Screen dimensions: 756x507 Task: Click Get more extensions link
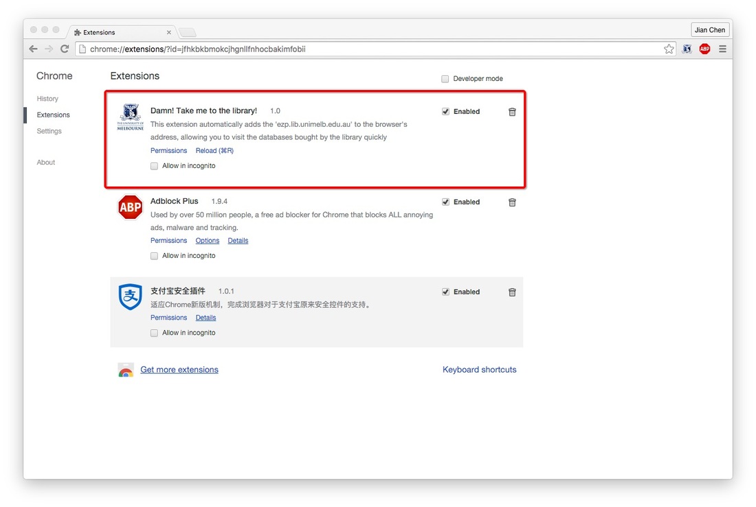(179, 370)
